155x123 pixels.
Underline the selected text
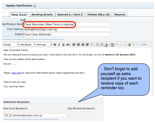(63, 45)
